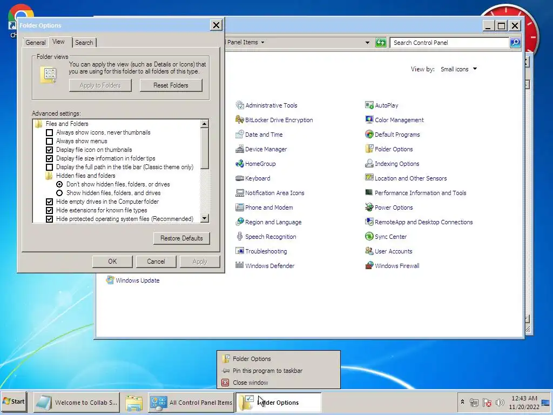Expand the Panel Items breadcrumb arrow
Screen dimensions: 553x415
(x=263, y=42)
